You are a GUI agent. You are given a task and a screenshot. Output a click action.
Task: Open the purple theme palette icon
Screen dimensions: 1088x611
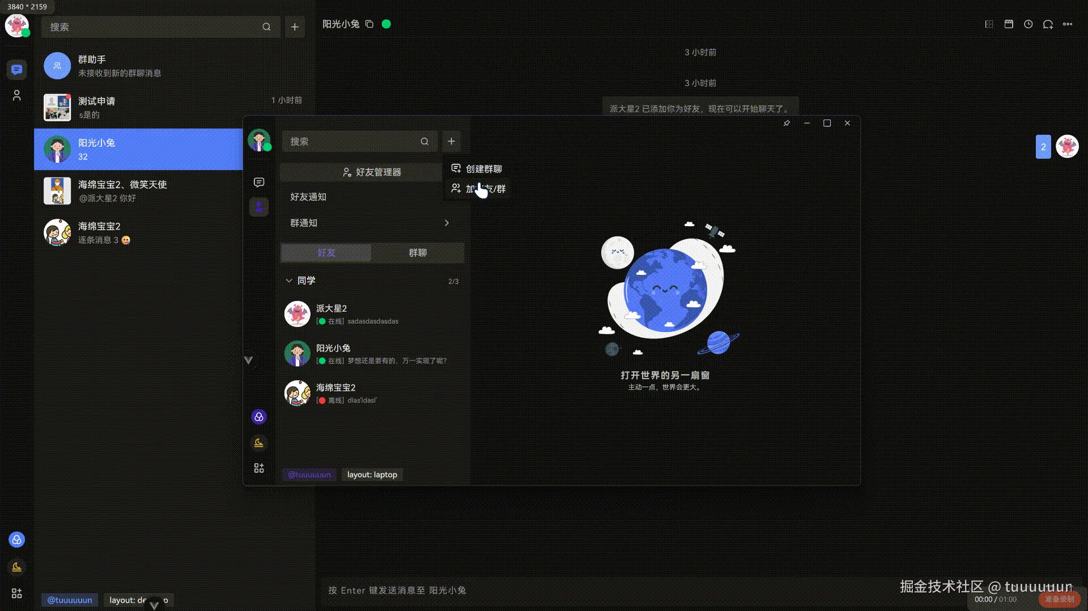[259, 417]
